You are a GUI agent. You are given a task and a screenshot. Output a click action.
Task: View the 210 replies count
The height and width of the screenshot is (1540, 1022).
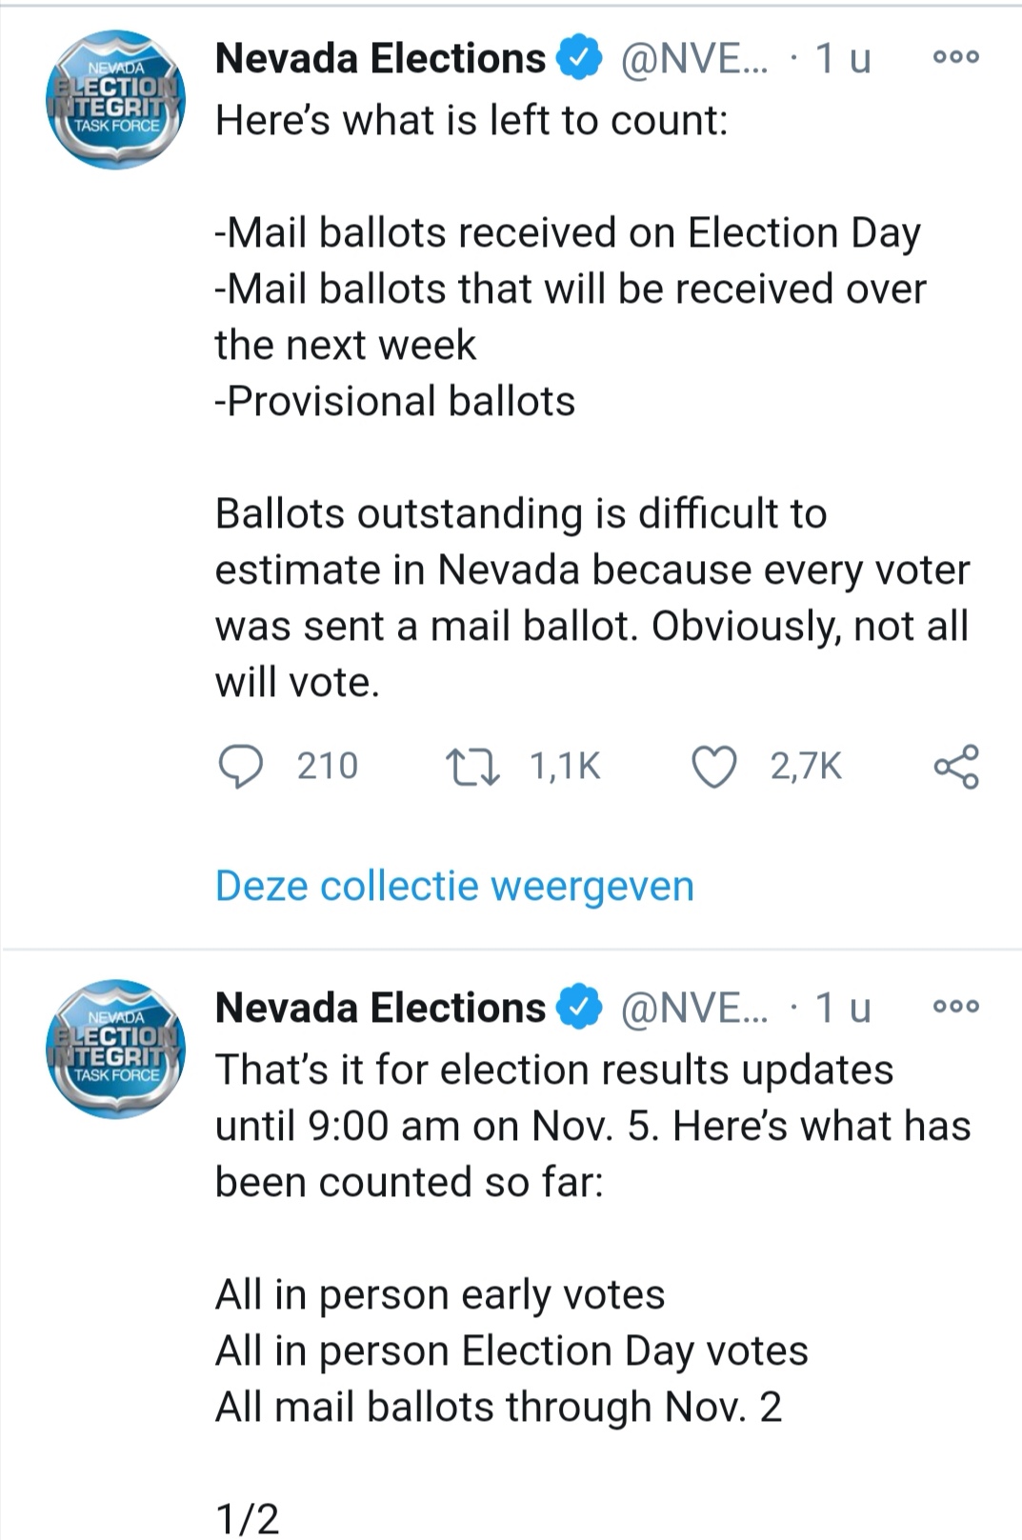(x=327, y=767)
